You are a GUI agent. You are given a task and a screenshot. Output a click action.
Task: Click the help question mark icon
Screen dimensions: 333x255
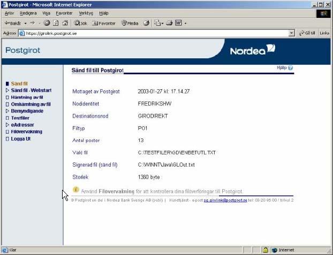(x=290, y=68)
